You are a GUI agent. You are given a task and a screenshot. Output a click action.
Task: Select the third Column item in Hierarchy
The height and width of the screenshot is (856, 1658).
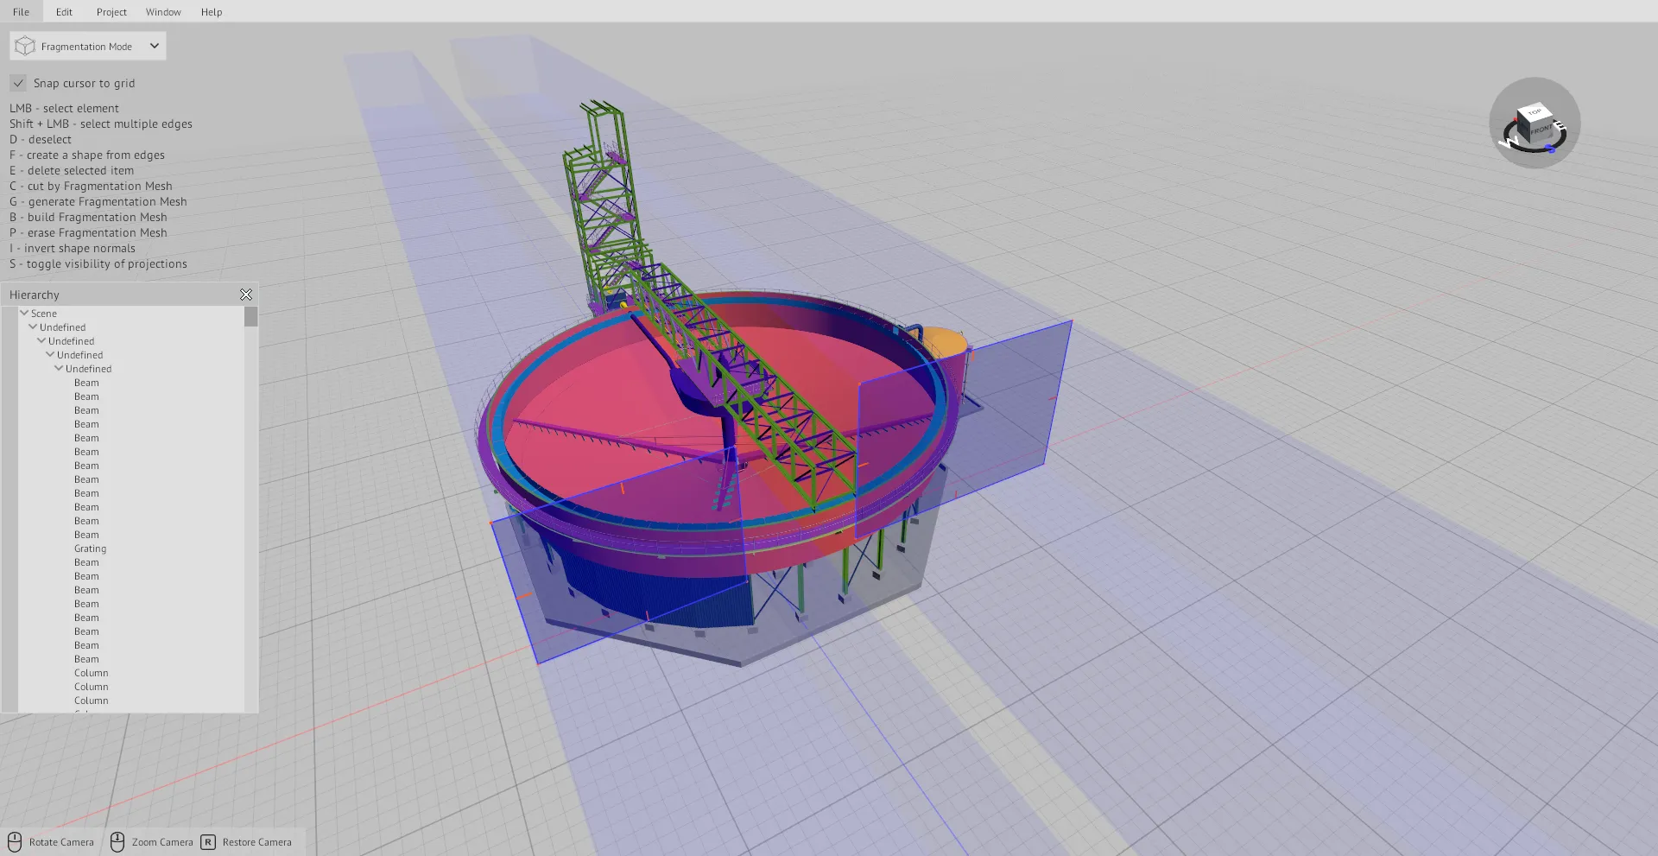pyautogui.click(x=91, y=701)
